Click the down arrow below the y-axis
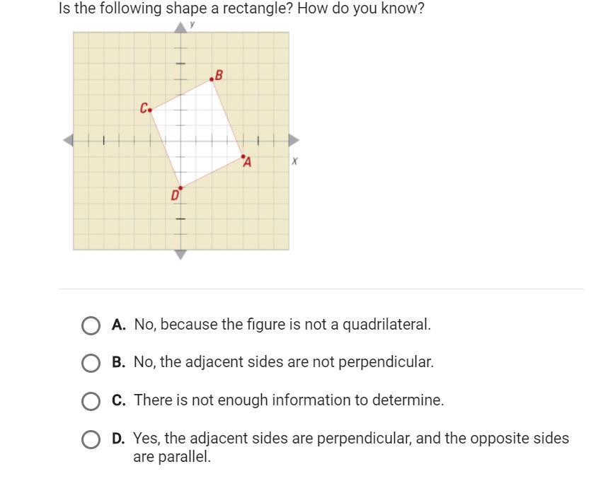The width and height of the screenshot is (615, 481). (180, 255)
